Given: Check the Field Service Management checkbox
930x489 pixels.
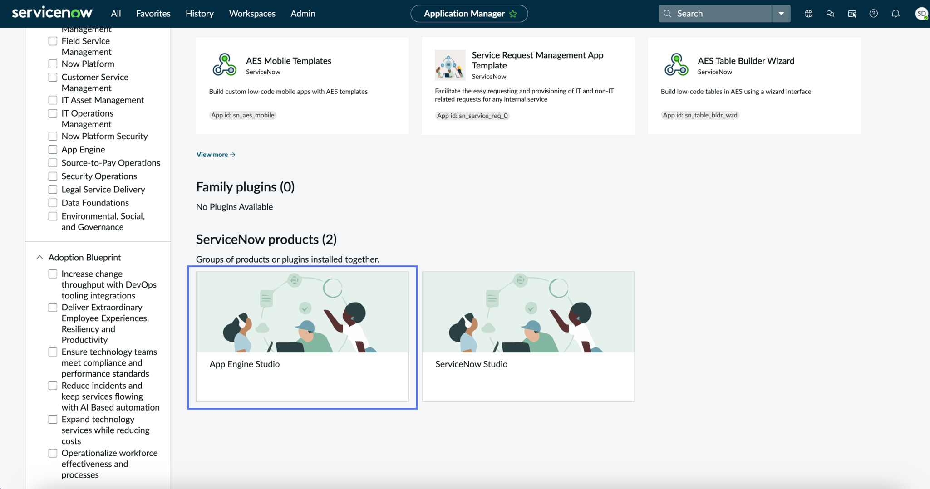Looking at the screenshot, I should tap(53, 41).
